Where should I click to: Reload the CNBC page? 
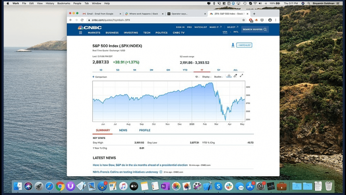82,20
